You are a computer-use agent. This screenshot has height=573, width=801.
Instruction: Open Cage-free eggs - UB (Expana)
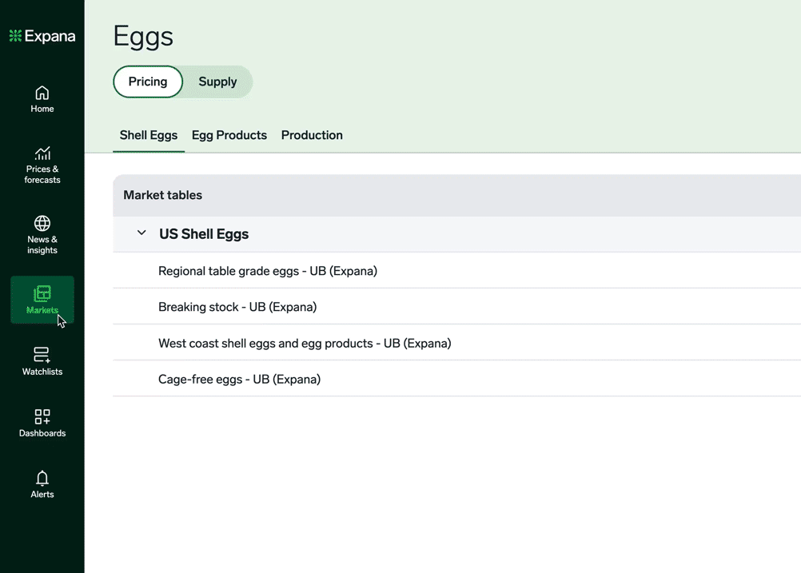456,380
